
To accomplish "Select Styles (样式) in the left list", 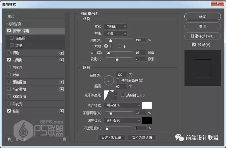I will coord(35,17).
